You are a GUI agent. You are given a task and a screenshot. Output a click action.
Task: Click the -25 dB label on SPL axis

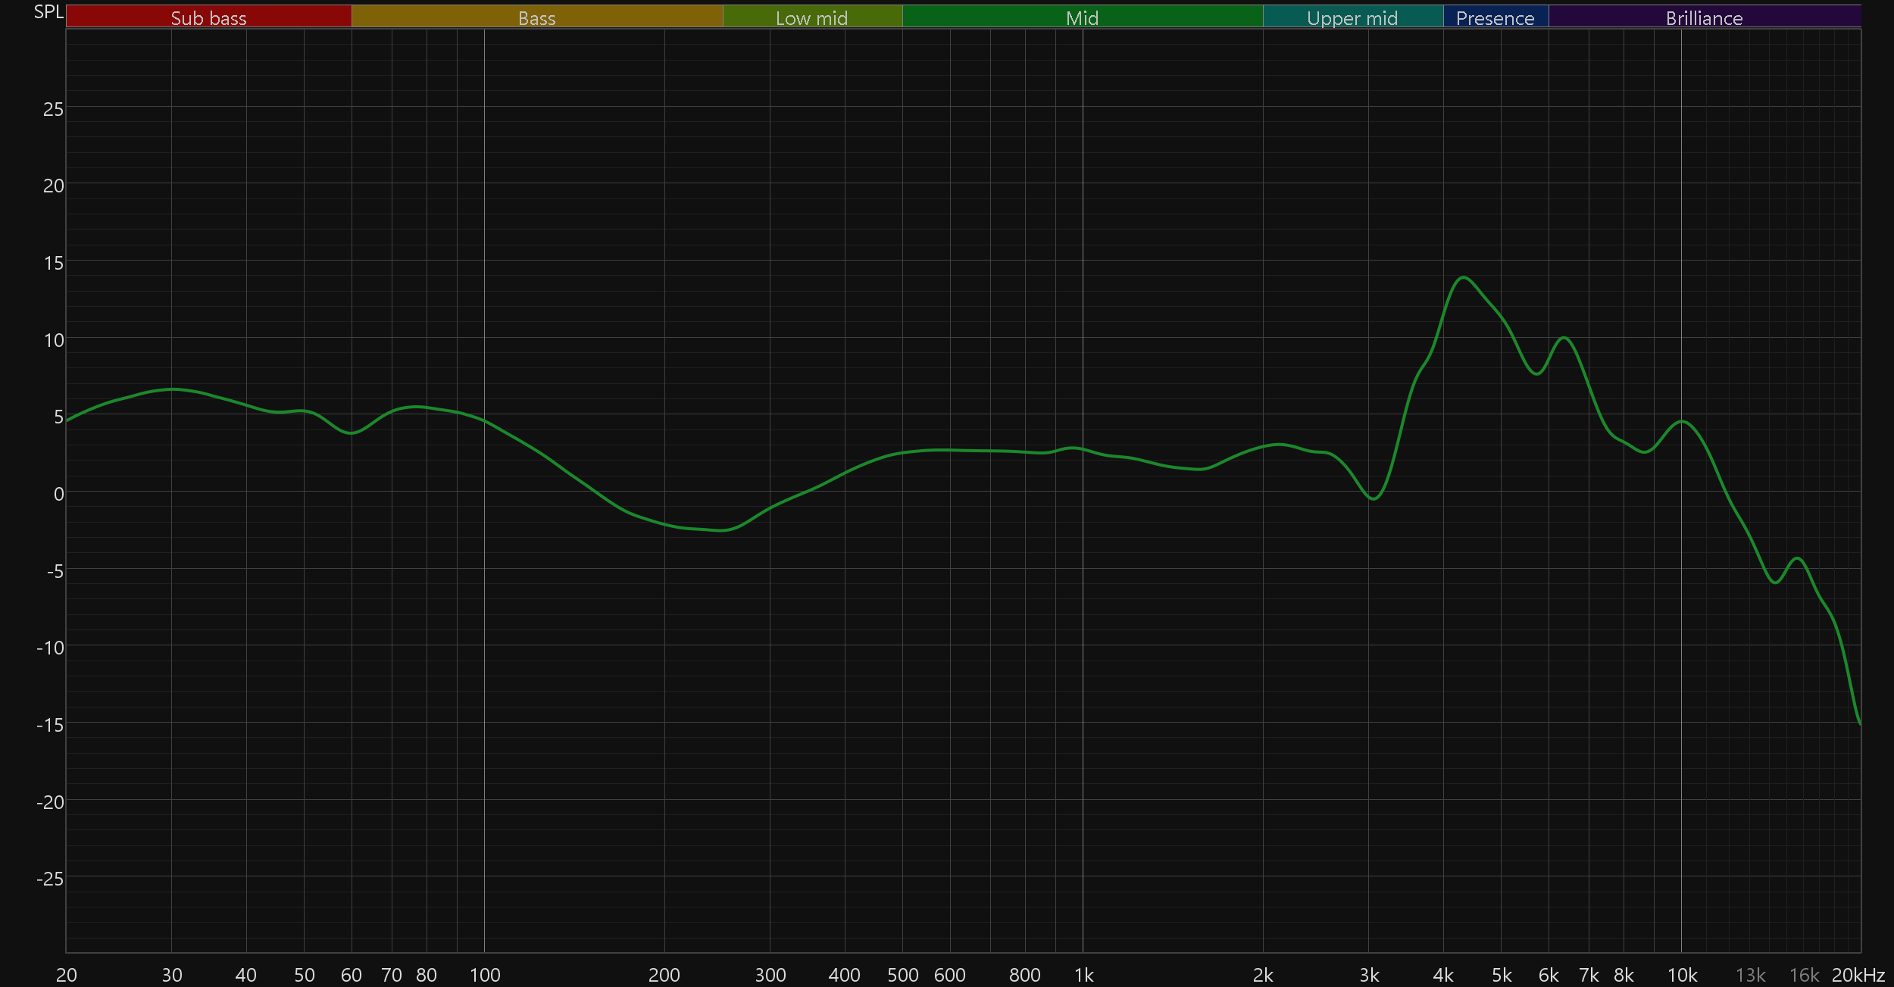click(50, 879)
